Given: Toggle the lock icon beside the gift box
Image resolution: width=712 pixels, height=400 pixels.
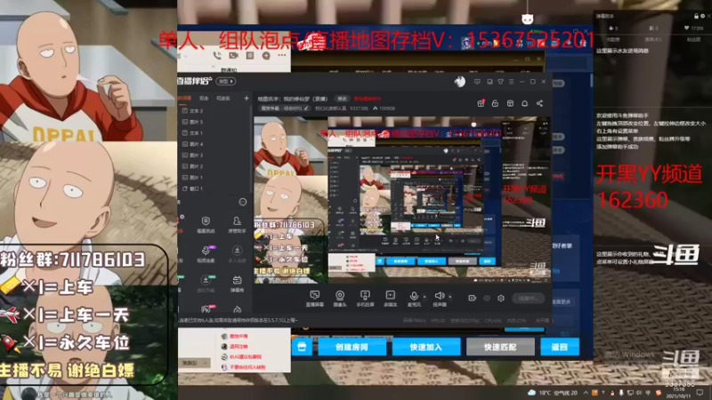Looking at the screenshot, I should pos(495,103).
